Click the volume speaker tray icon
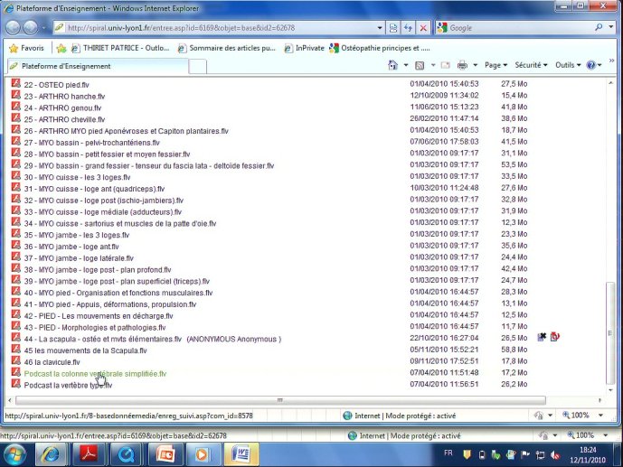The image size is (623, 467). point(555,455)
